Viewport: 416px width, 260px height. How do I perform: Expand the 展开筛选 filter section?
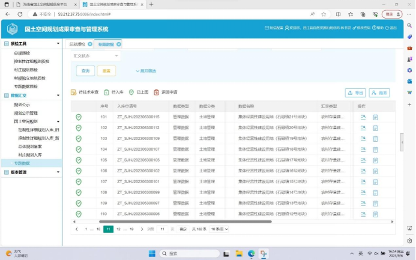pyautogui.click(x=146, y=71)
